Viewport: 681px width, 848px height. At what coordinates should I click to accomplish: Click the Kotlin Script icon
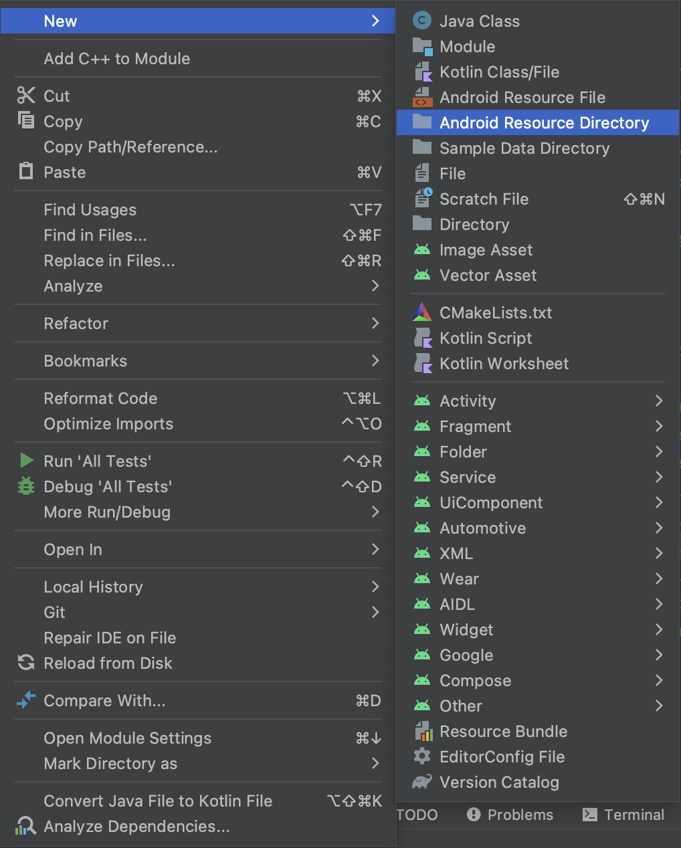423,338
